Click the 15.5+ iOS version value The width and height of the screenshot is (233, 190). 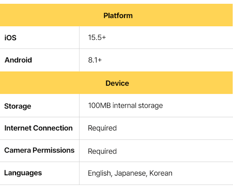(x=97, y=37)
